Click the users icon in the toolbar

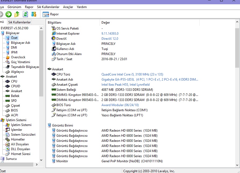pyautogui.click(x=34, y=14)
